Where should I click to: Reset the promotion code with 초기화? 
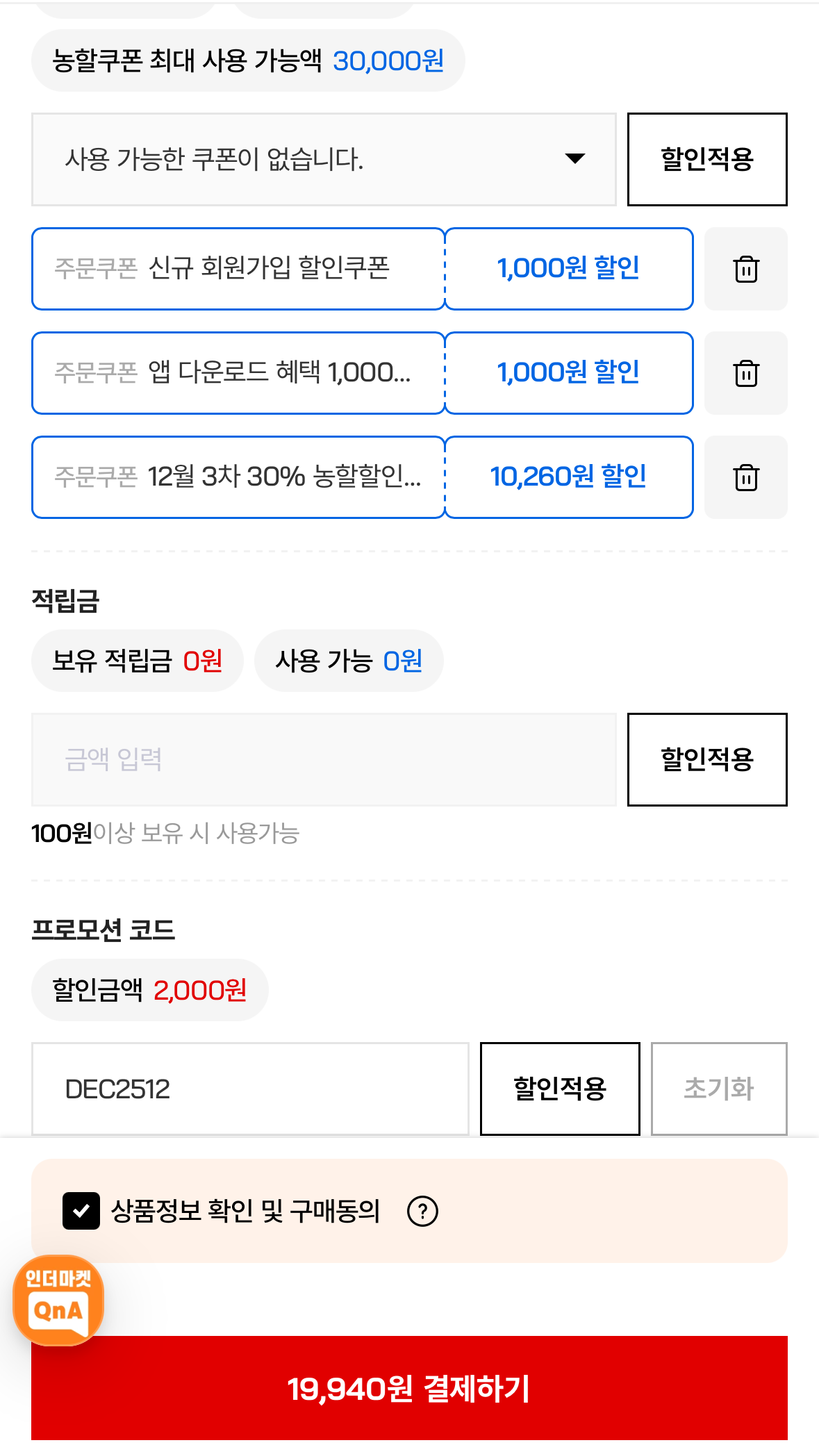(719, 1089)
